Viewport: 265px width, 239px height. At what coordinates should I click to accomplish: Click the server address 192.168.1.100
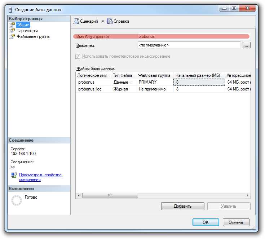pos(23,154)
